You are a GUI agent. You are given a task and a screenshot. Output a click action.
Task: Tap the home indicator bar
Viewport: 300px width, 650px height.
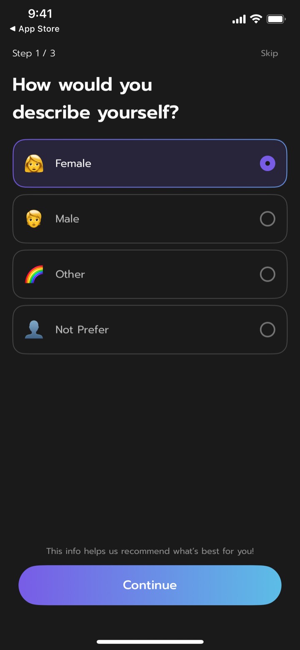tap(150, 642)
